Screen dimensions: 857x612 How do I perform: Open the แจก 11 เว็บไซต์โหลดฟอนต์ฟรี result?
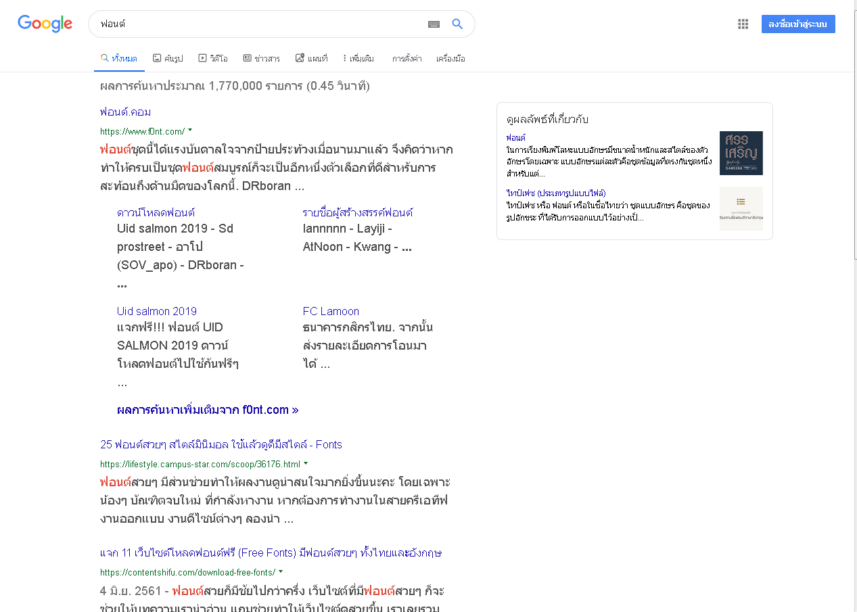click(x=271, y=552)
